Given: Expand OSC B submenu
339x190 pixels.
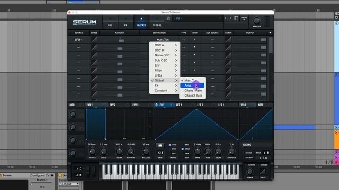Looking at the screenshot, I should [165, 50].
